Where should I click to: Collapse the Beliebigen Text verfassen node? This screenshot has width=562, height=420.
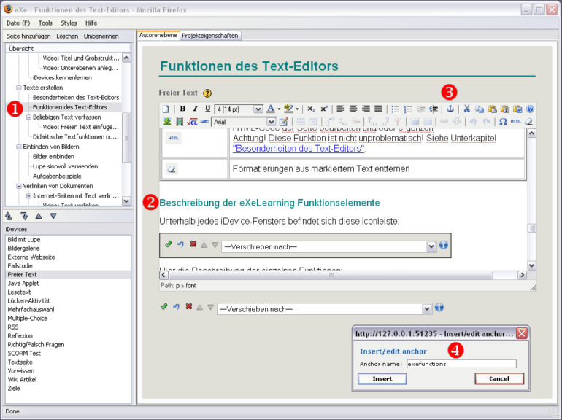pos(29,117)
